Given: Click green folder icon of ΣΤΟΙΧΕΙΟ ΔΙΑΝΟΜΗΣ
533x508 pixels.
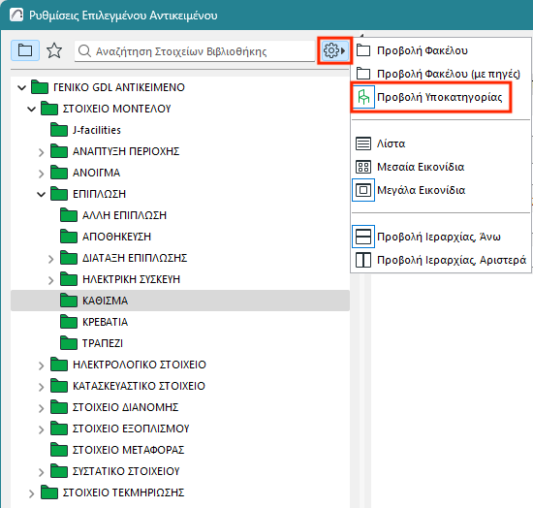Looking at the screenshot, I should tap(59, 407).
